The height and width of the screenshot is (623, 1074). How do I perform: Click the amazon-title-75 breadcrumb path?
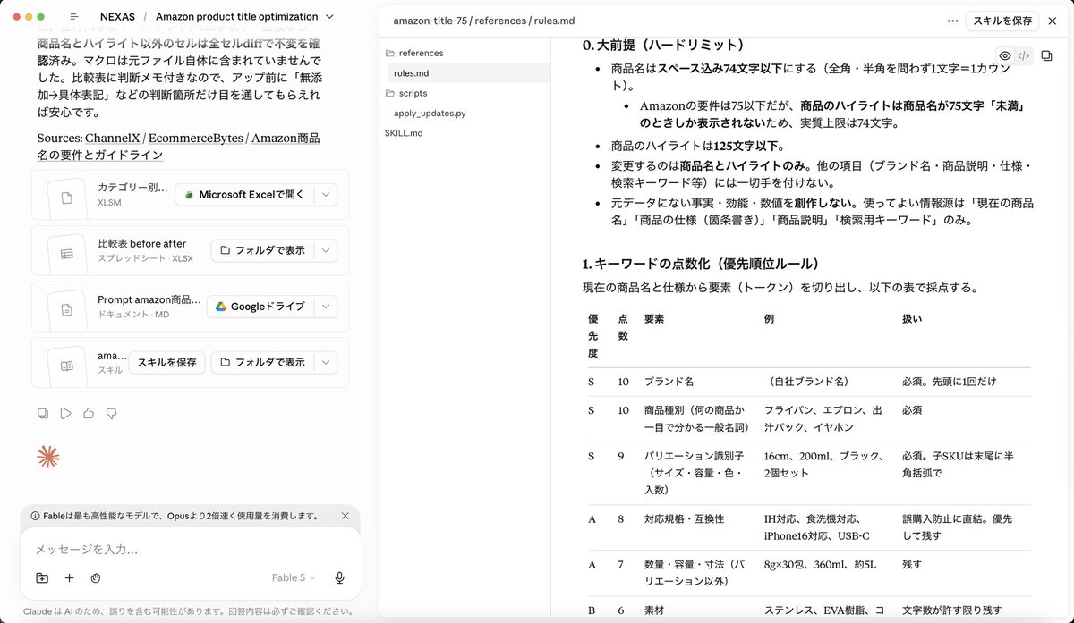pos(430,20)
